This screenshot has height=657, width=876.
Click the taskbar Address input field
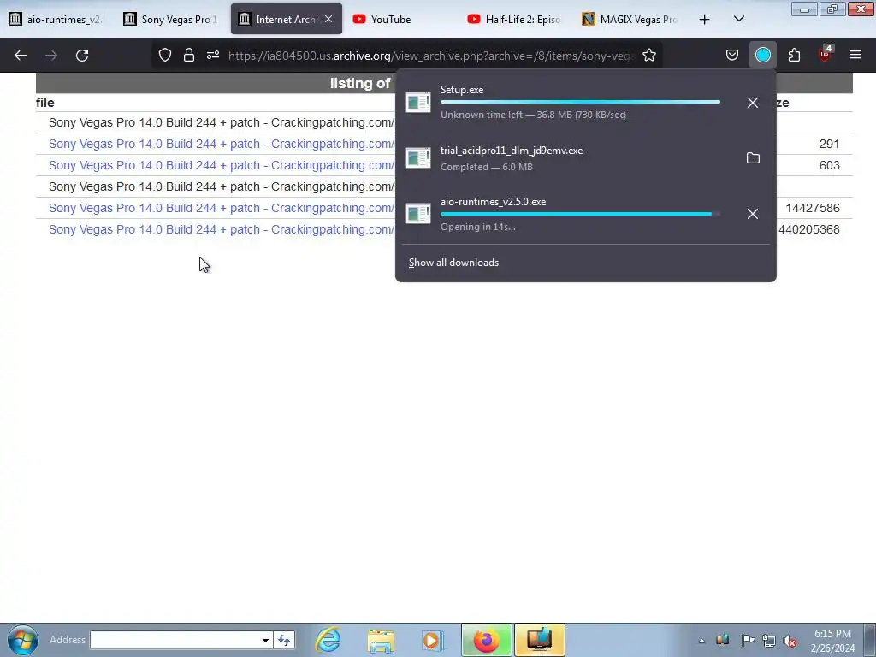pyautogui.click(x=175, y=640)
